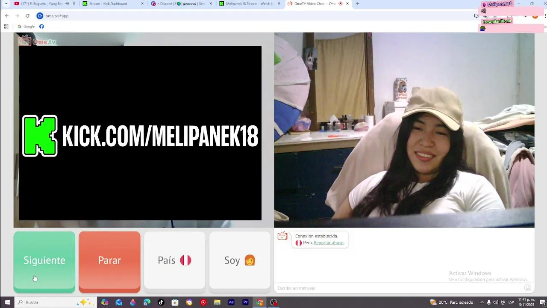Open the tab search dropdown arrow
The height and width of the screenshot is (308, 547).
6,4
